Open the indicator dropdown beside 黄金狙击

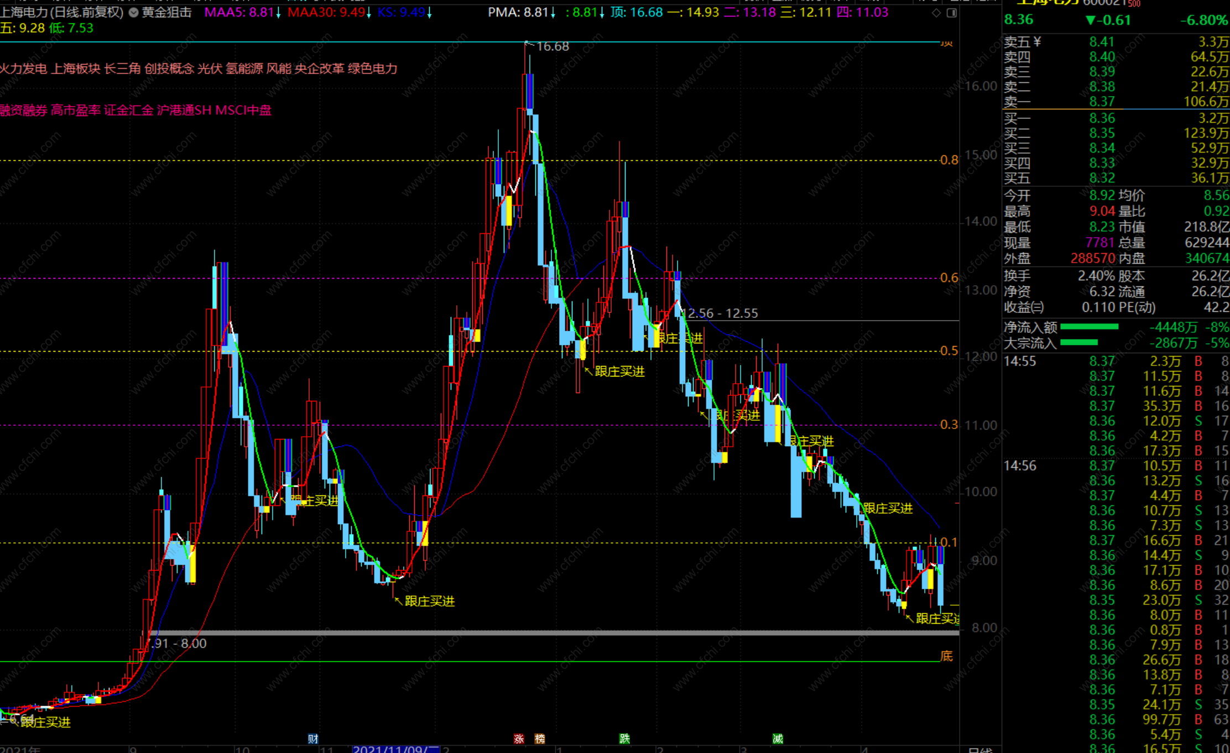click(134, 12)
